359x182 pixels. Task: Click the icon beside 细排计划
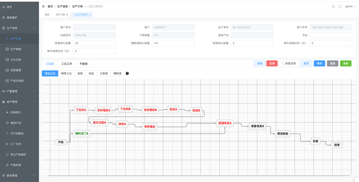7,123
